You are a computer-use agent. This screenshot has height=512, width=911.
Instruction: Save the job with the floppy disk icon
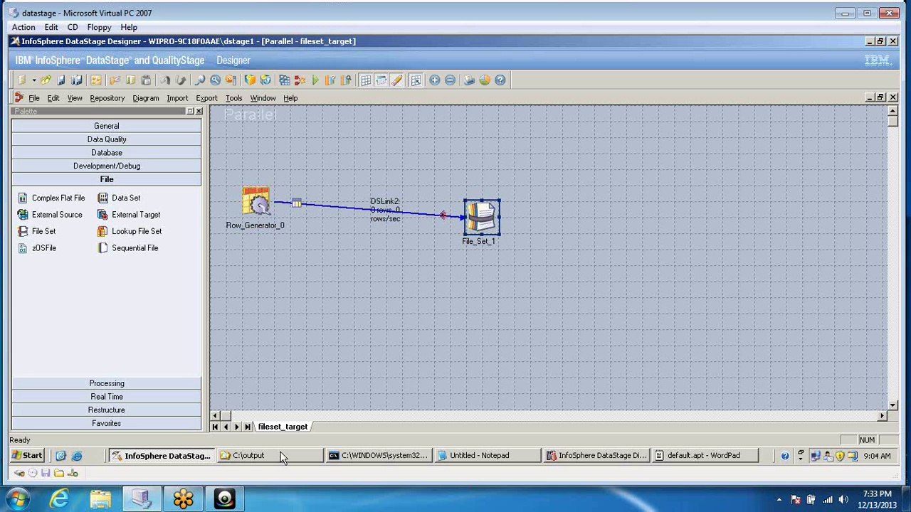pyautogui.click(x=61, y=80)
